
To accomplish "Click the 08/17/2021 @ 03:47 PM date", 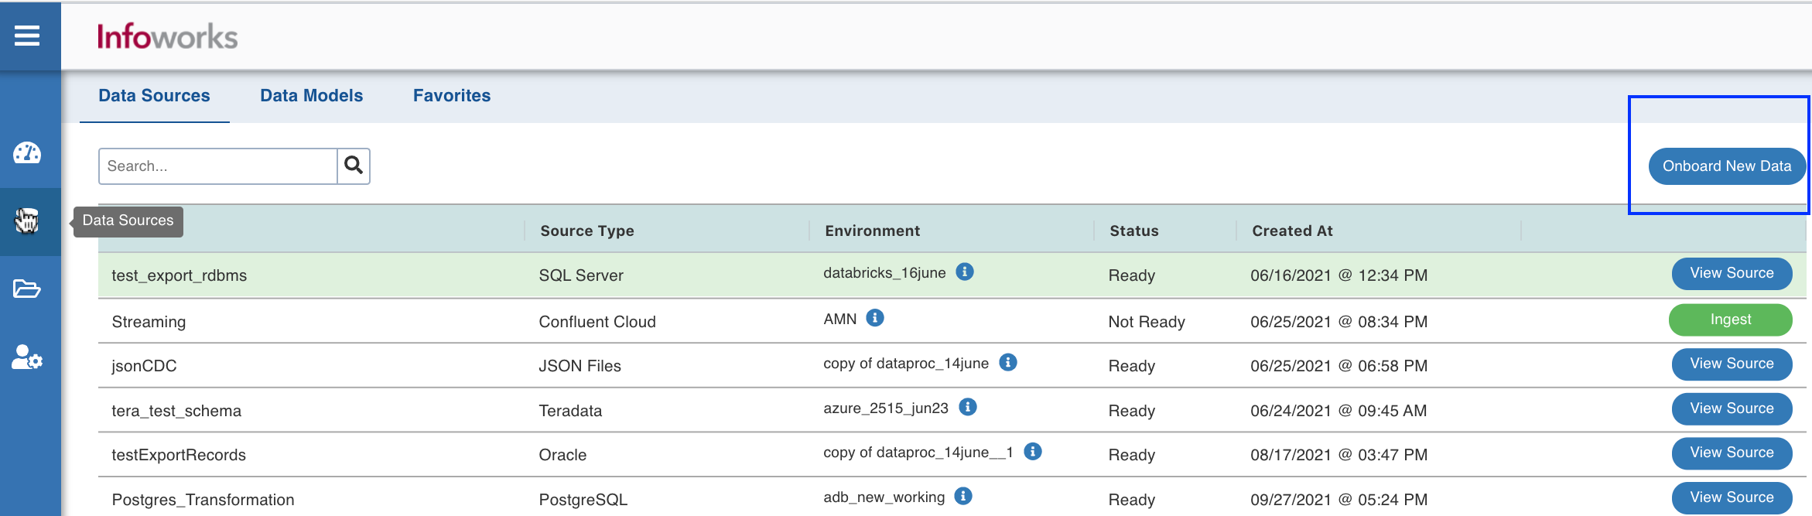I will click(1339, 455).
